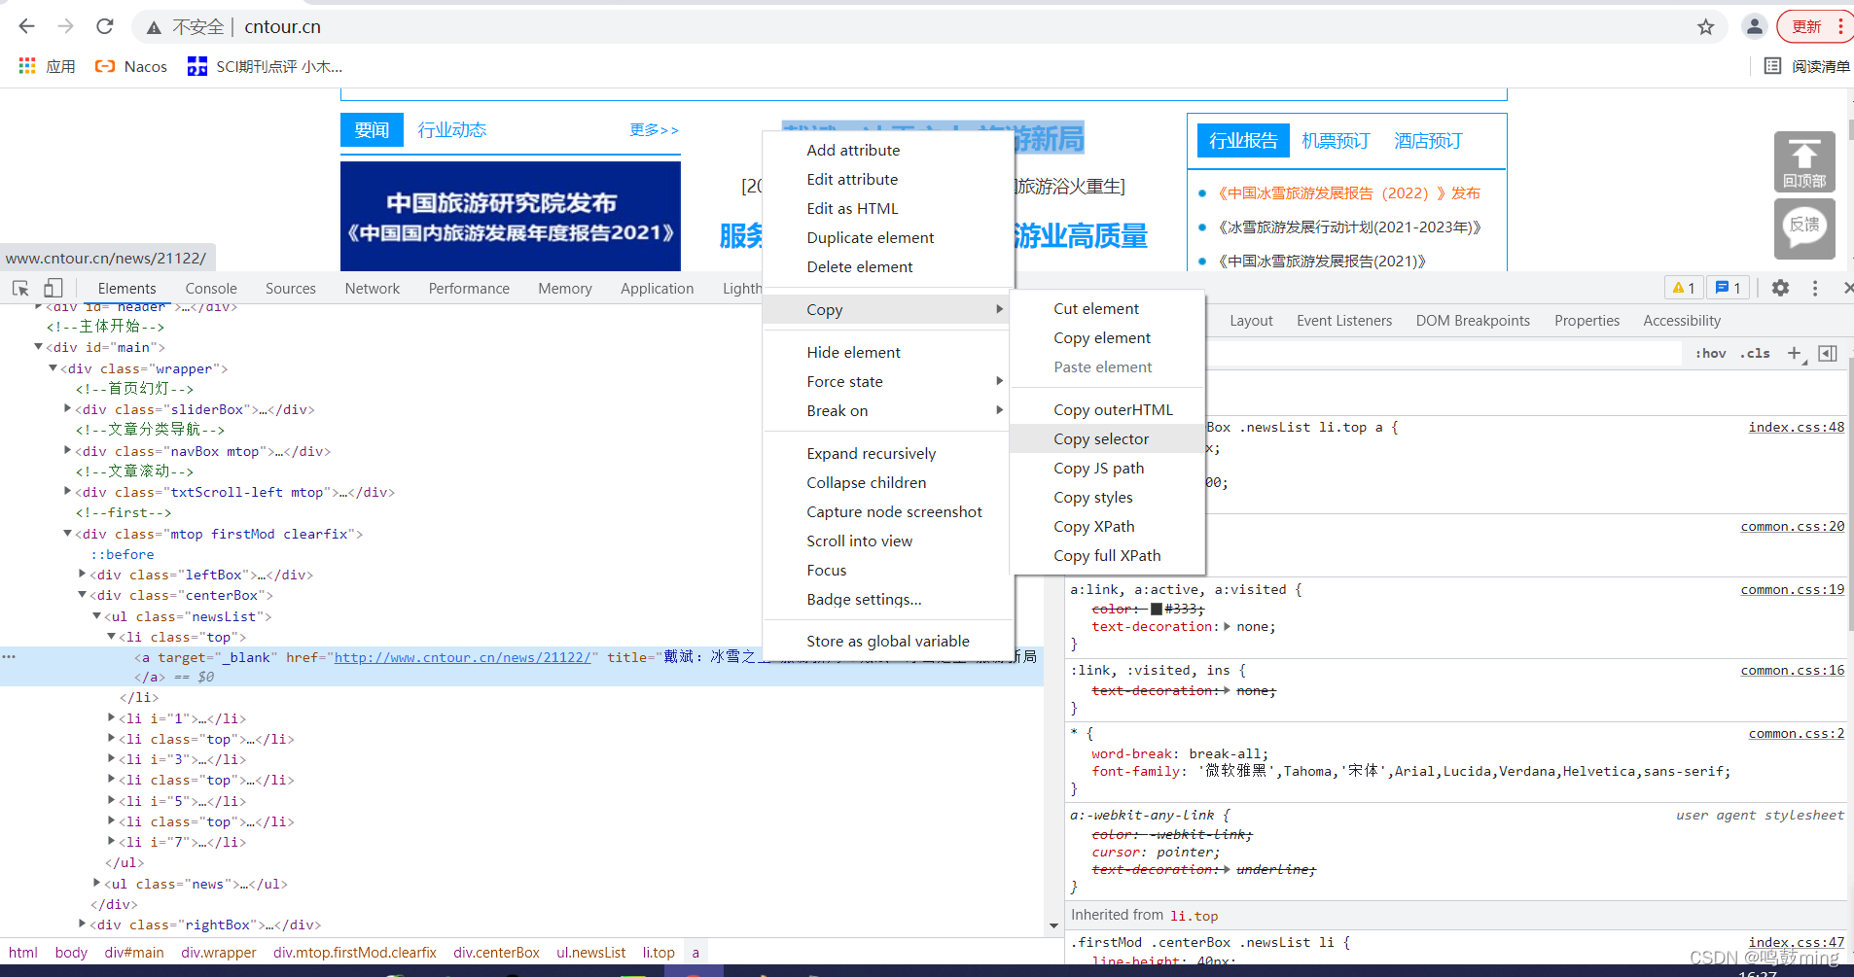Select Hide element menu item
This screenshot has height=977, width=1854.
pyautogui.click(x=889, y=353)
